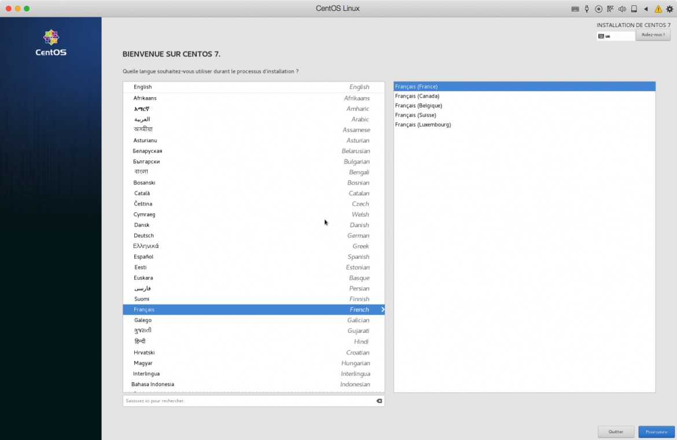This screenshot has width=677, height=440.
Task: Click the CD/DVD disc icon
Action: [598, 9]
